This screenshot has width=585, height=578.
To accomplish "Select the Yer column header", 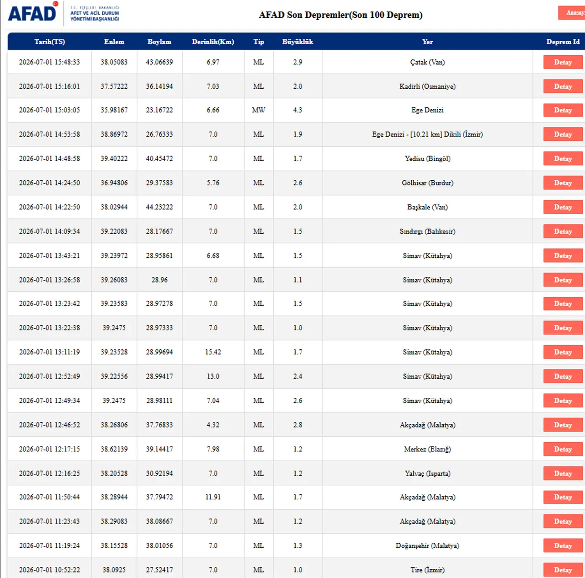I will pos(427,42).
